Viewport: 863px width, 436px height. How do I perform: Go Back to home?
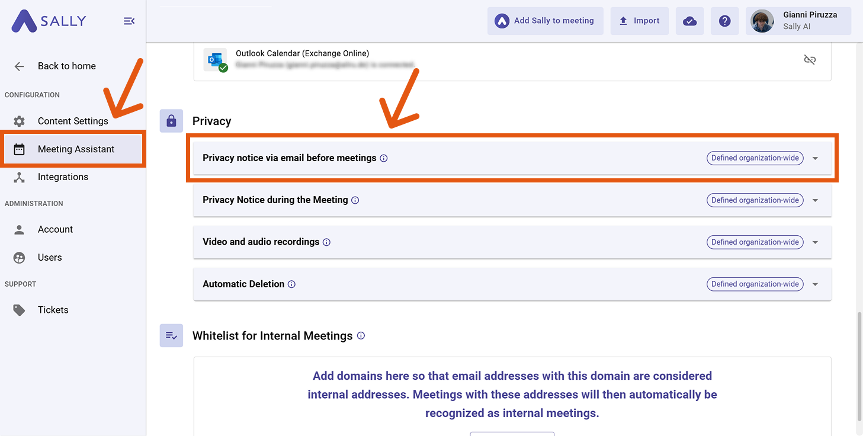pos(66,66)
